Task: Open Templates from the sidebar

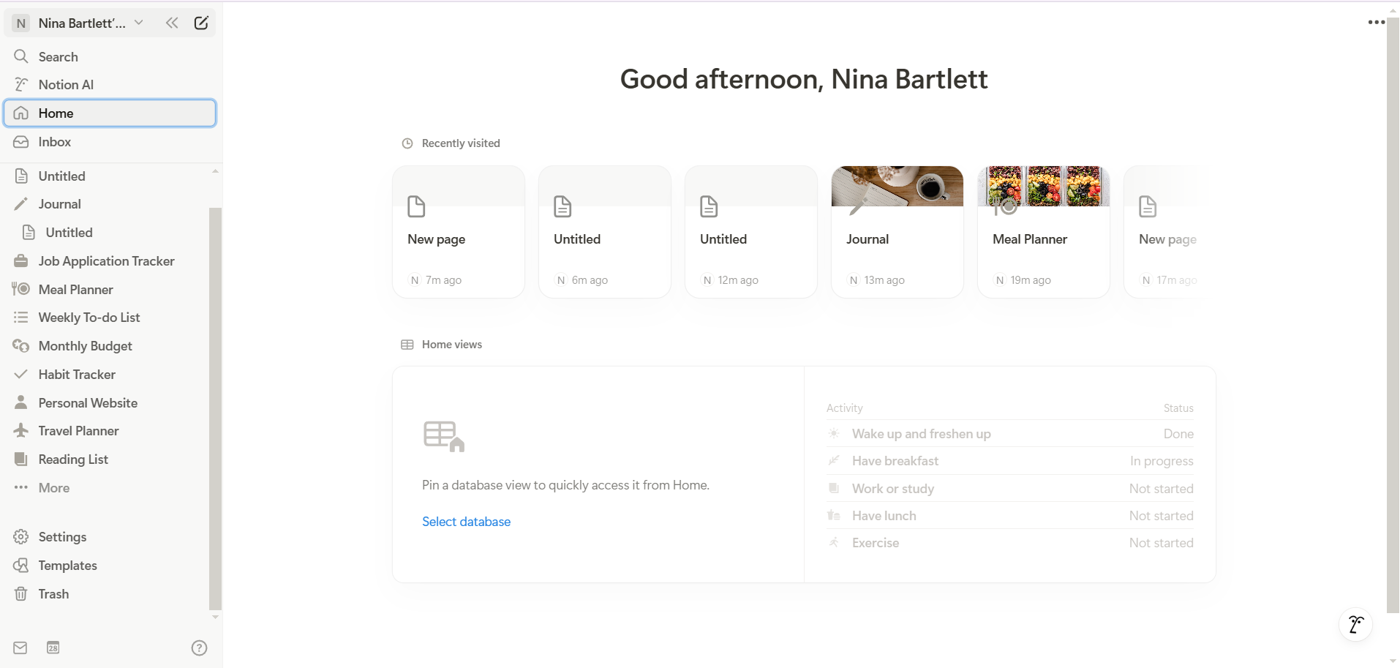Action: 67,565
